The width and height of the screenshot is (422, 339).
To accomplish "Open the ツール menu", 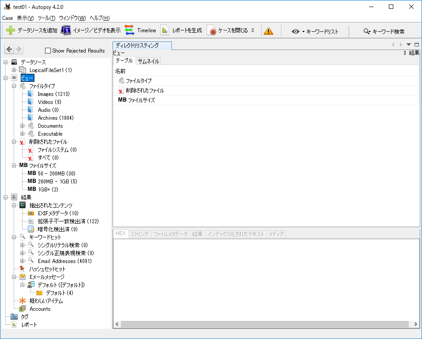I will [x=46, y=18].
